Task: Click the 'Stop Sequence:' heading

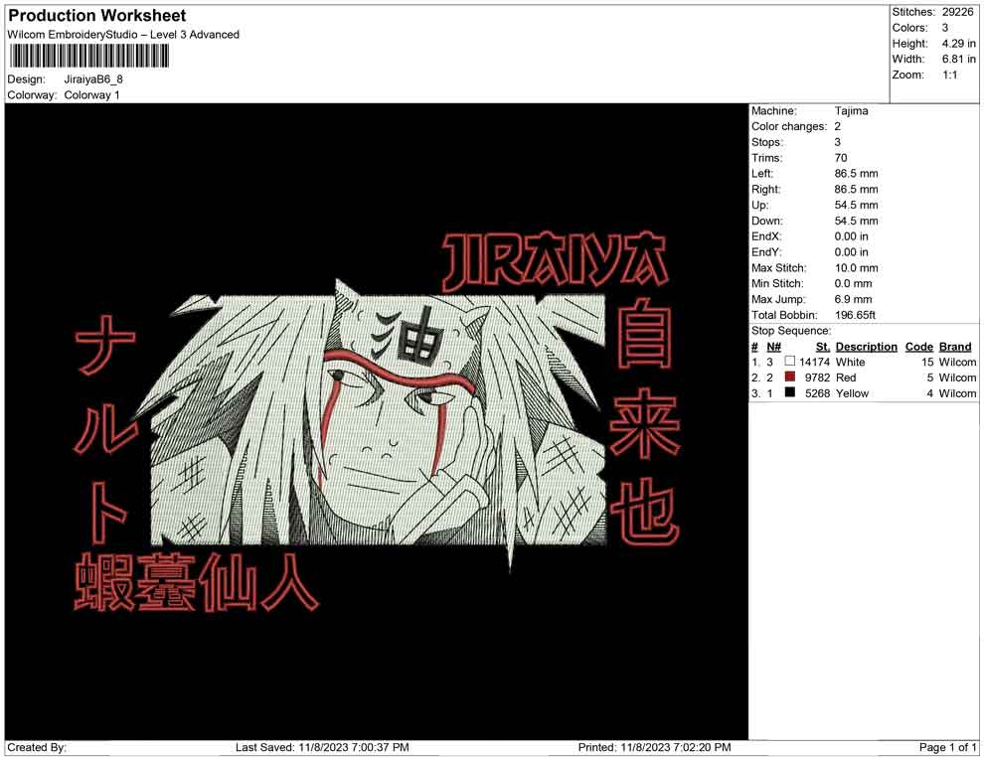Action: [x=791, y=331]
